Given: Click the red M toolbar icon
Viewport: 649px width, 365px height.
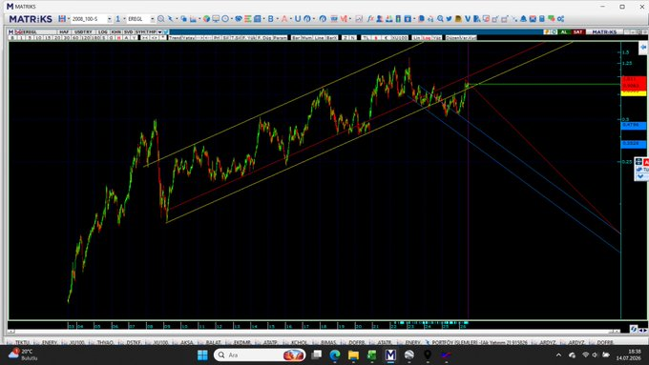Looking at the screenshot, I should tap(344, 19).
